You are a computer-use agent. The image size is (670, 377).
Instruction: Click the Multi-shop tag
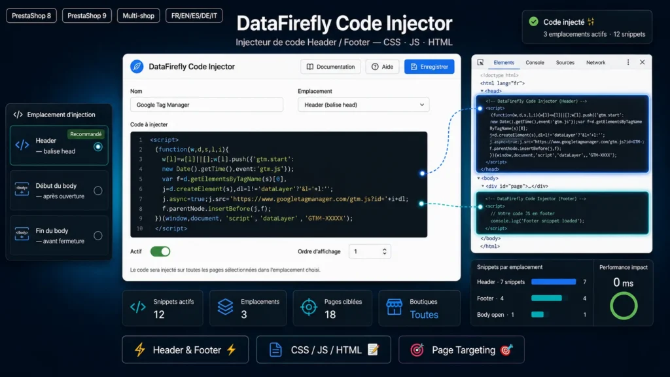(139, 16)
